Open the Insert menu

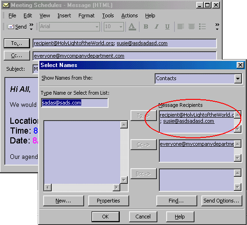64,15
